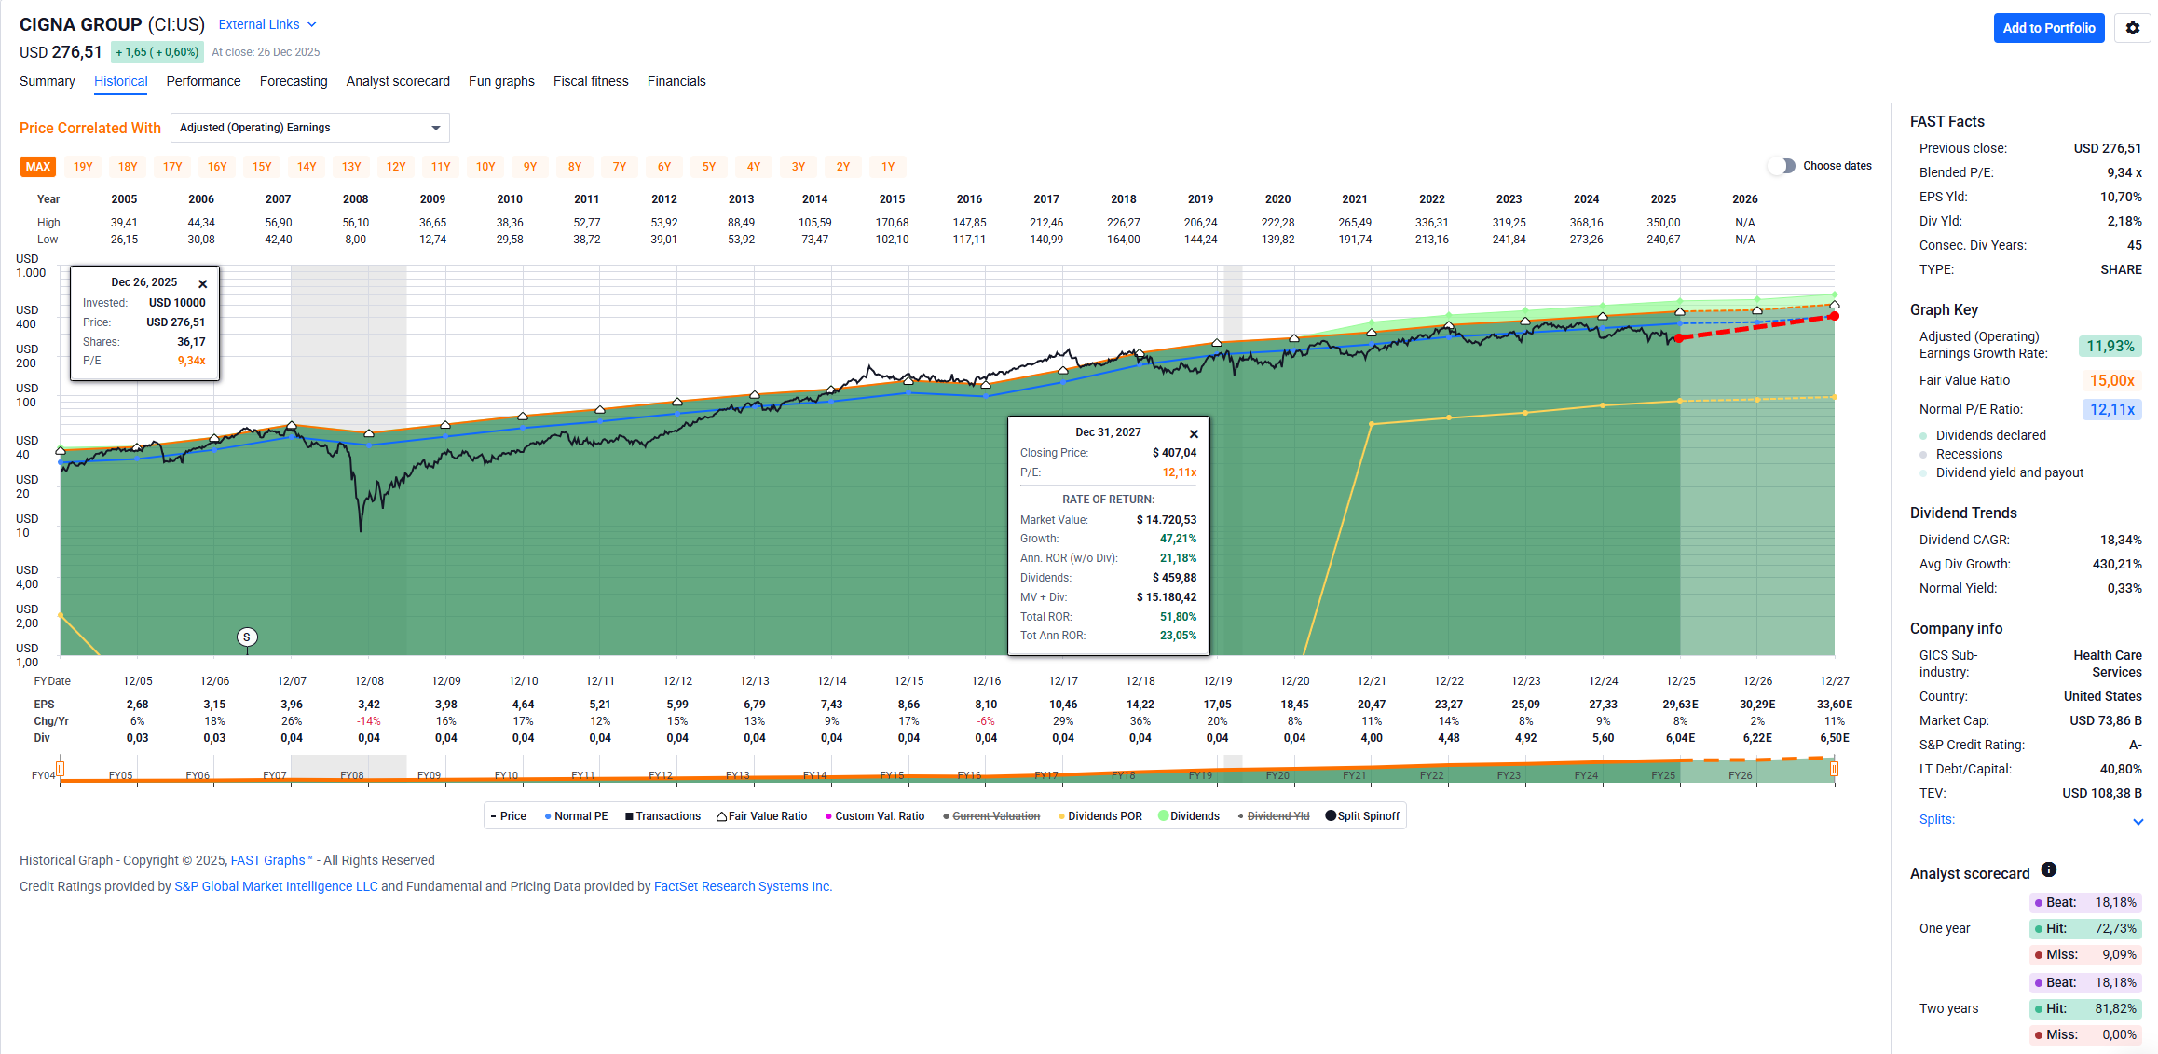Click the Add to Portfolio button
The height and width of the screenshot is (1054, 2158).
coord(2048,28)
